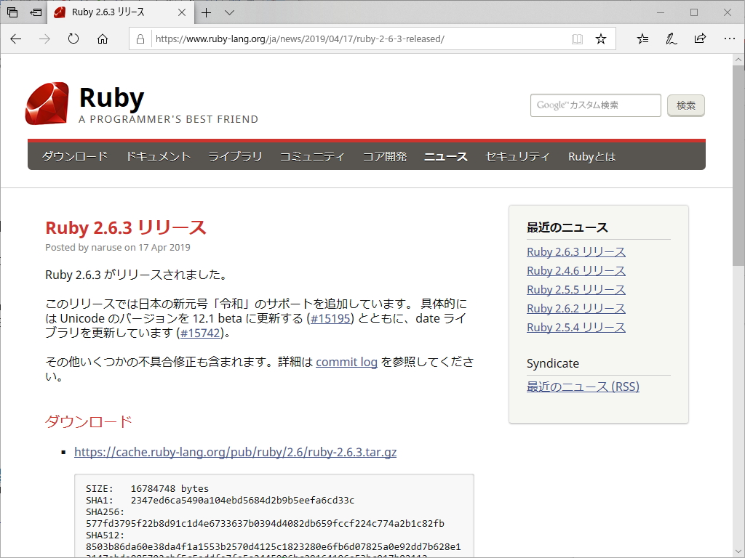Open the Favorites hub icon
The image size is (745, 558).
(642, 39)
